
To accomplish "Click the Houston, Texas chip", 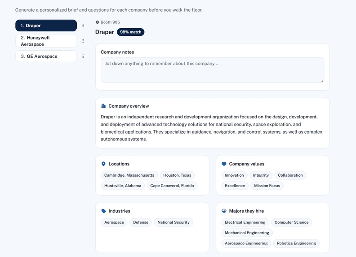I will 177,175.
